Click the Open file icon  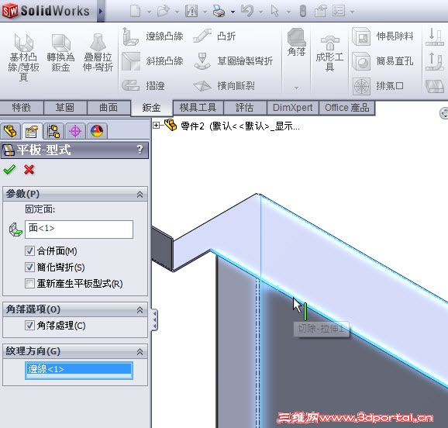click(163, 12)
